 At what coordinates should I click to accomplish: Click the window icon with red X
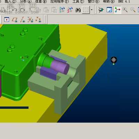[x=7, y=19]
